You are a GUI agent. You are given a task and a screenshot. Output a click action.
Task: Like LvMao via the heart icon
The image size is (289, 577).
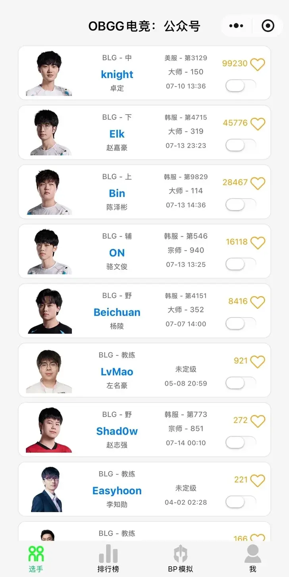click(258, 361)
